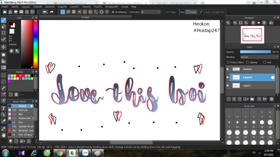
Task: Undock the Palette panel
Action: [33, 72]
